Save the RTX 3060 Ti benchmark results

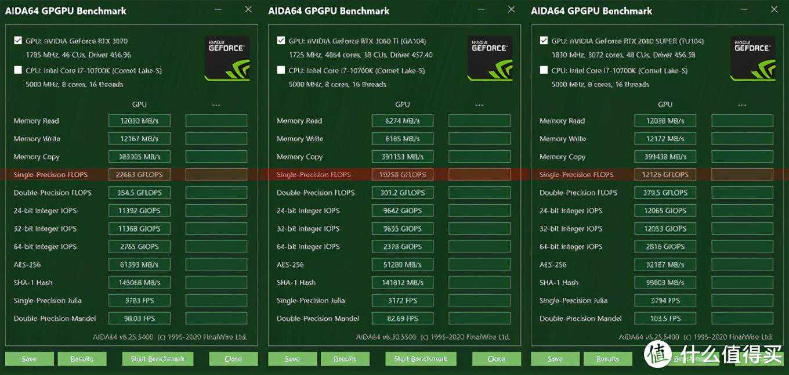tap(292, 359)
